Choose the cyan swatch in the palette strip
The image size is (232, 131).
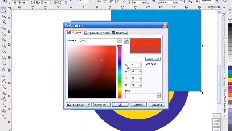click(230, 72)
